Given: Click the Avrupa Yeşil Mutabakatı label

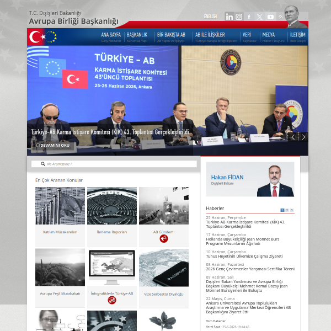Looking at the screenshot, I should 60,293.
